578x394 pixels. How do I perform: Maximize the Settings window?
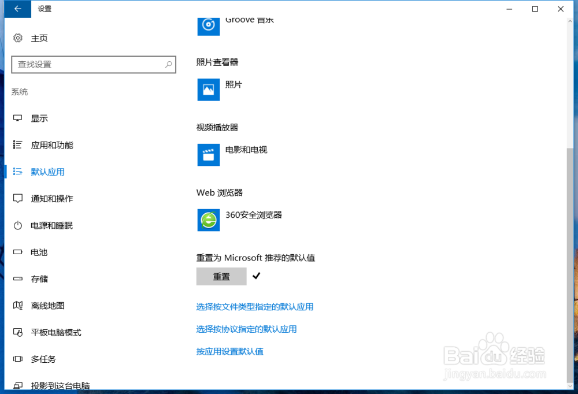click(535, 9)
